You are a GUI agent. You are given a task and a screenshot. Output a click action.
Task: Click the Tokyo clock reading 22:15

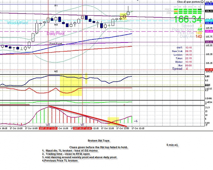(188, 58)
